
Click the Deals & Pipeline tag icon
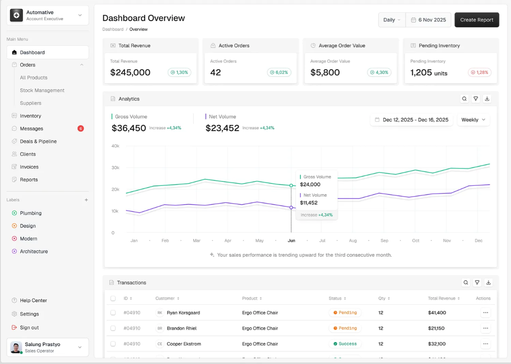click(14, 141)
